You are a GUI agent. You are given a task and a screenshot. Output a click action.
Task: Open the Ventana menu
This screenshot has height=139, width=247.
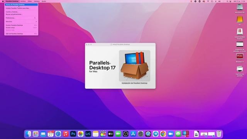tap(37, 1)
